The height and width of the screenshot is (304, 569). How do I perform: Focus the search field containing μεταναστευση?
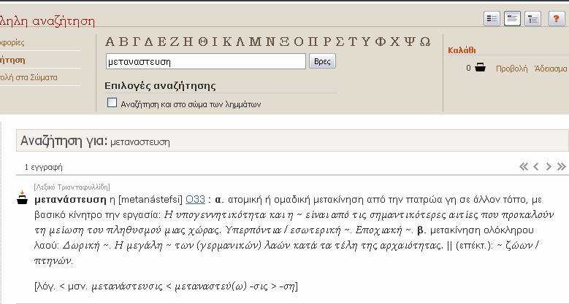click(206, 61)
